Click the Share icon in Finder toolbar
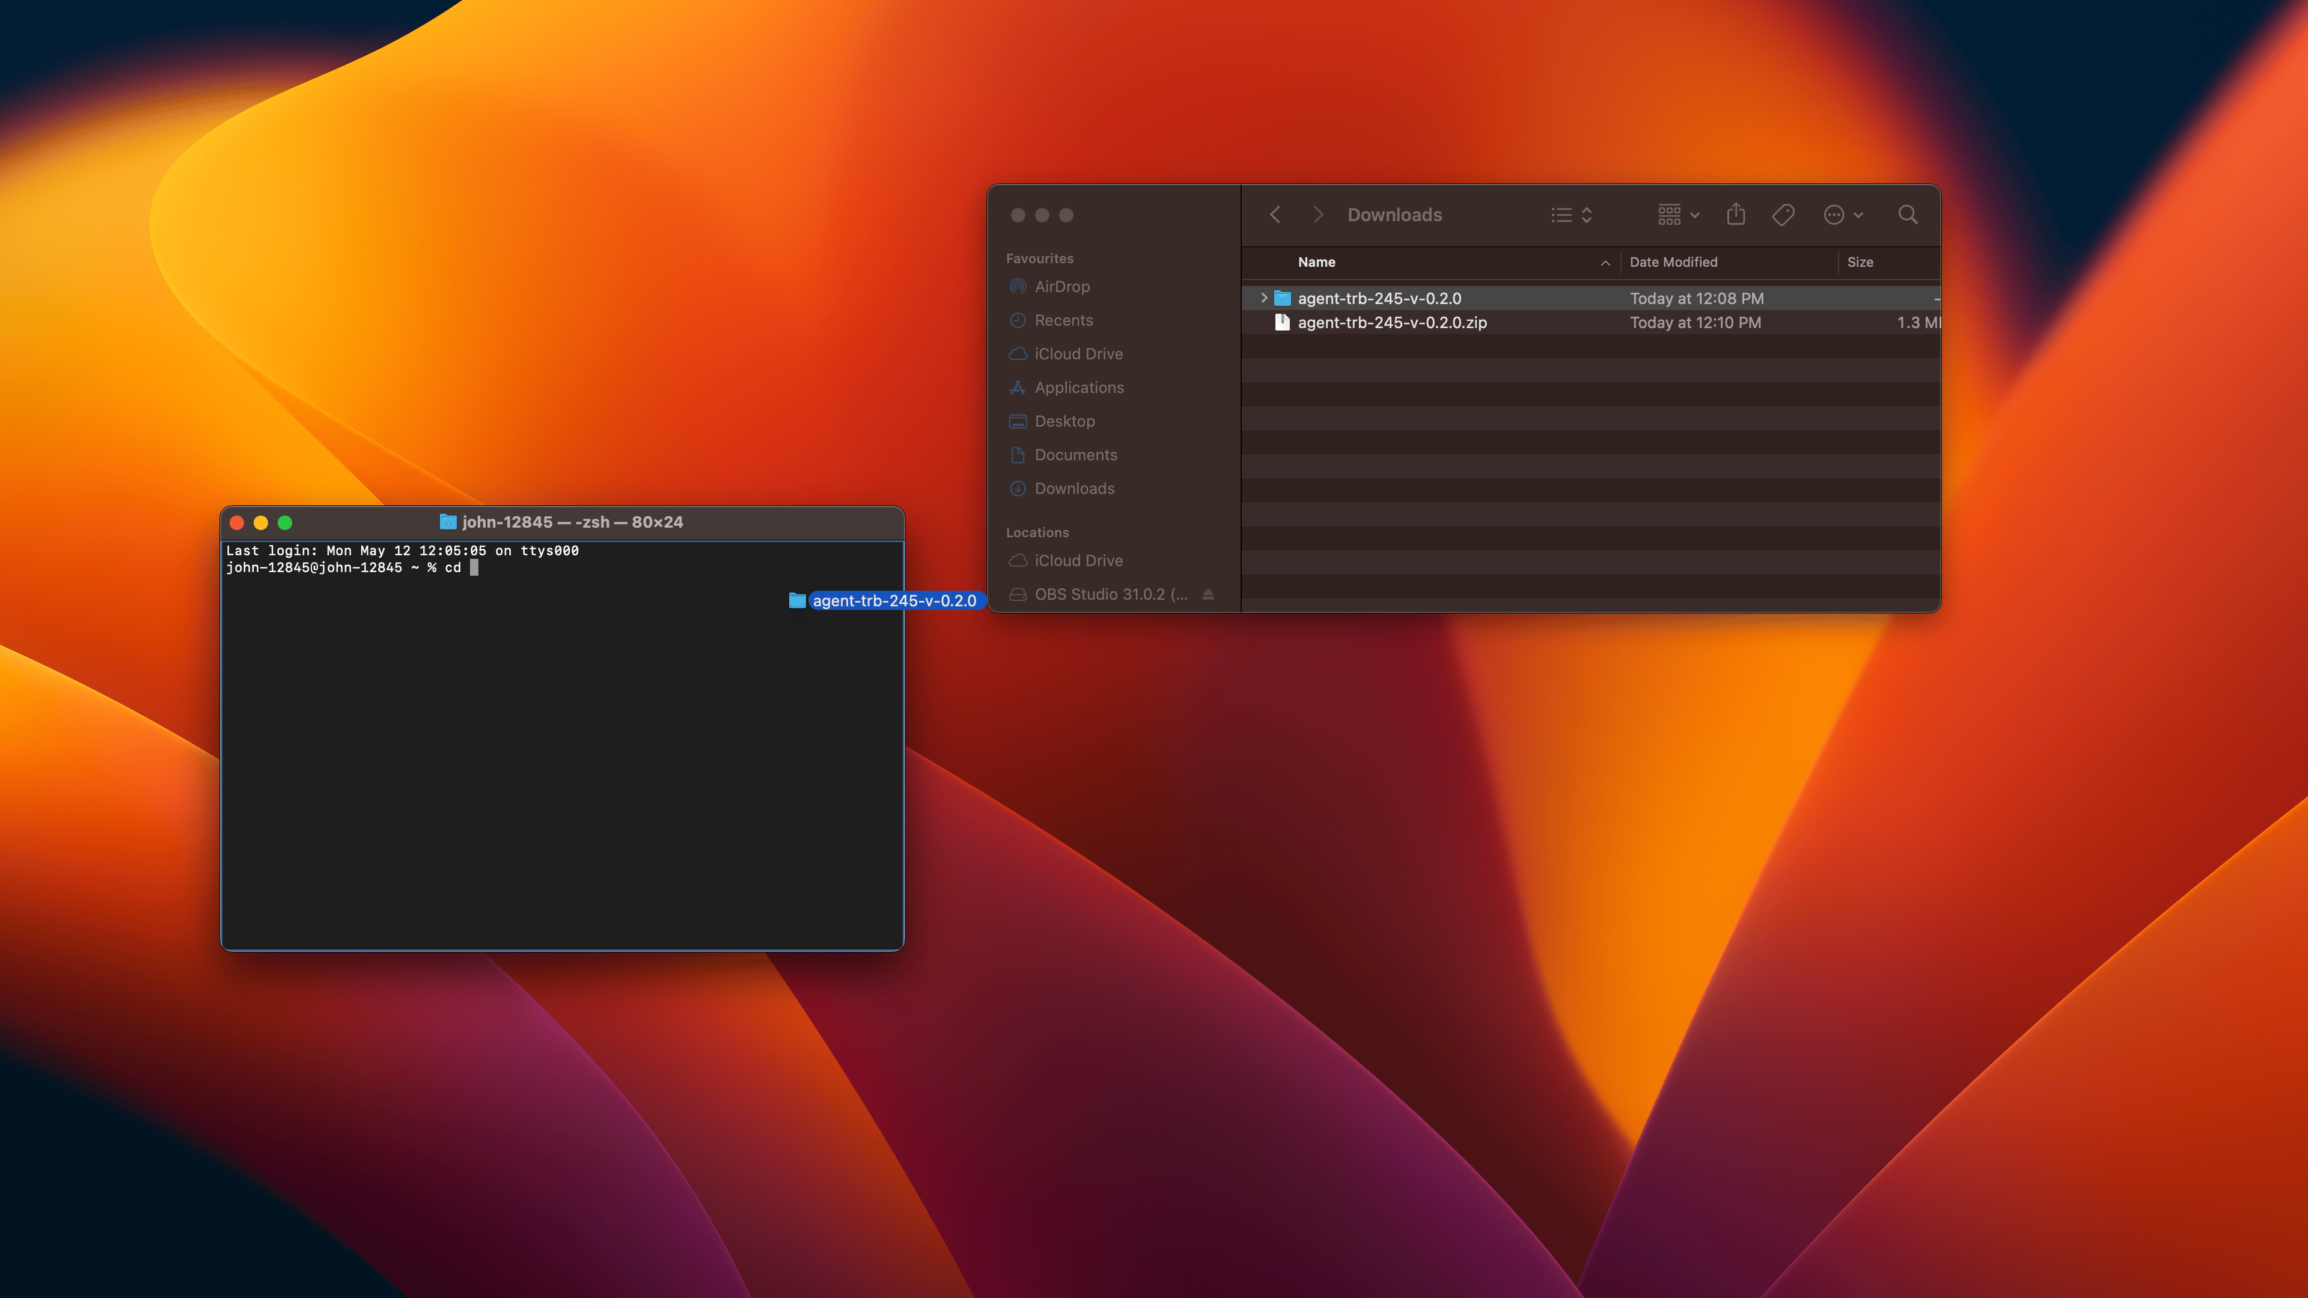2308x1298 pixels. 1735,215
